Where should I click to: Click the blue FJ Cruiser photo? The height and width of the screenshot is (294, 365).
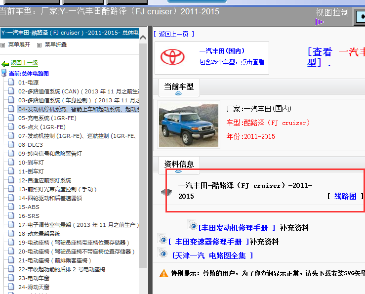[189, 125]
